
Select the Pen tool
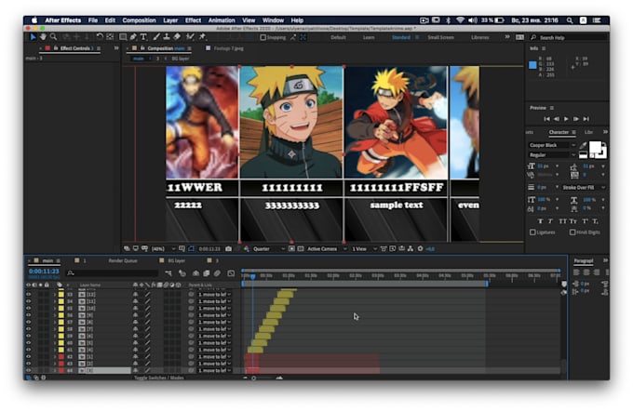[133, 37]
